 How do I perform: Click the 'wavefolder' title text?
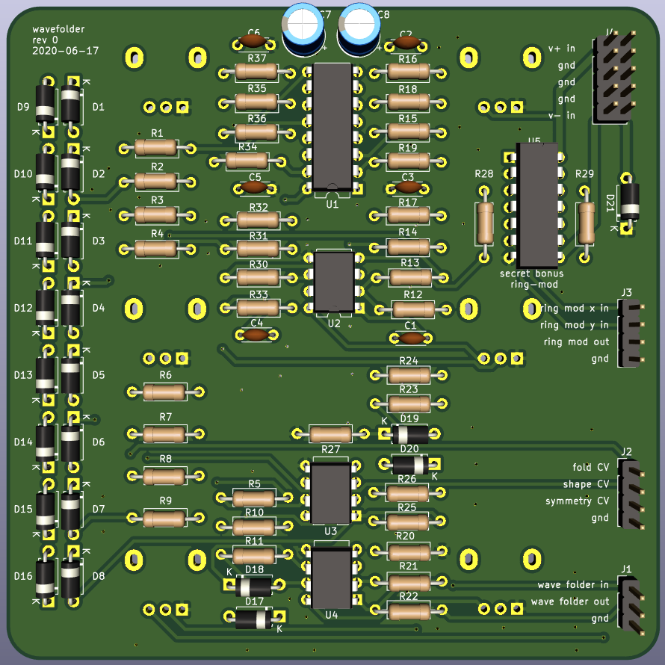coord(58,29)
